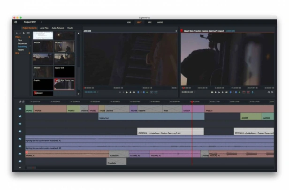
Task: Play the AA5505 source viewer
Action: tap(127, 92)
